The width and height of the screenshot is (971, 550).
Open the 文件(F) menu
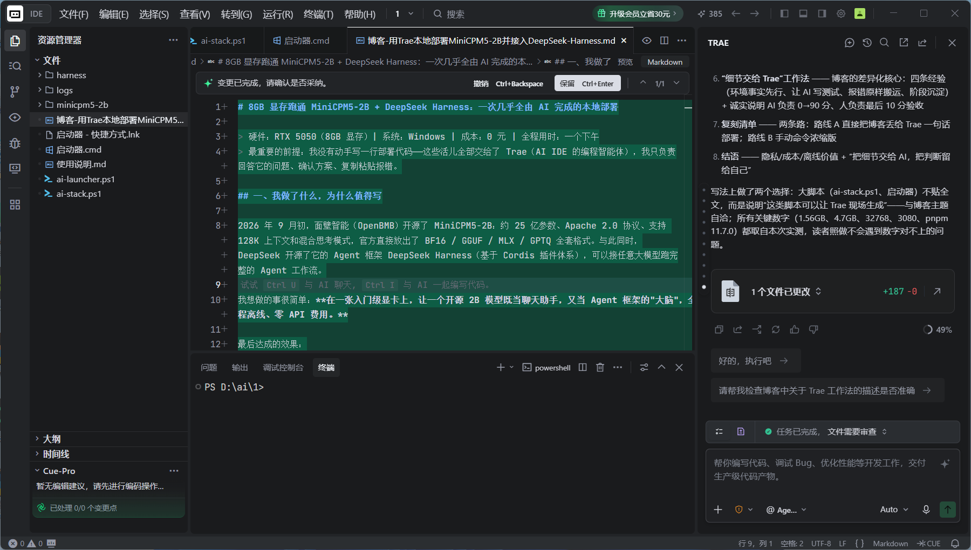click(74, 14)
